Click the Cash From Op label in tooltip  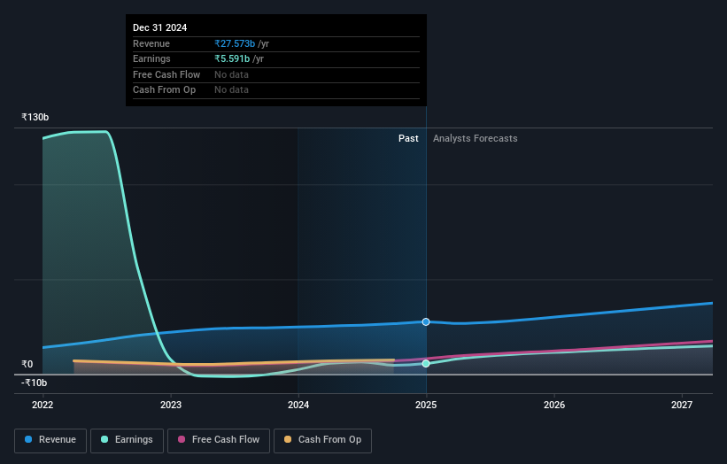coord(164,90)
